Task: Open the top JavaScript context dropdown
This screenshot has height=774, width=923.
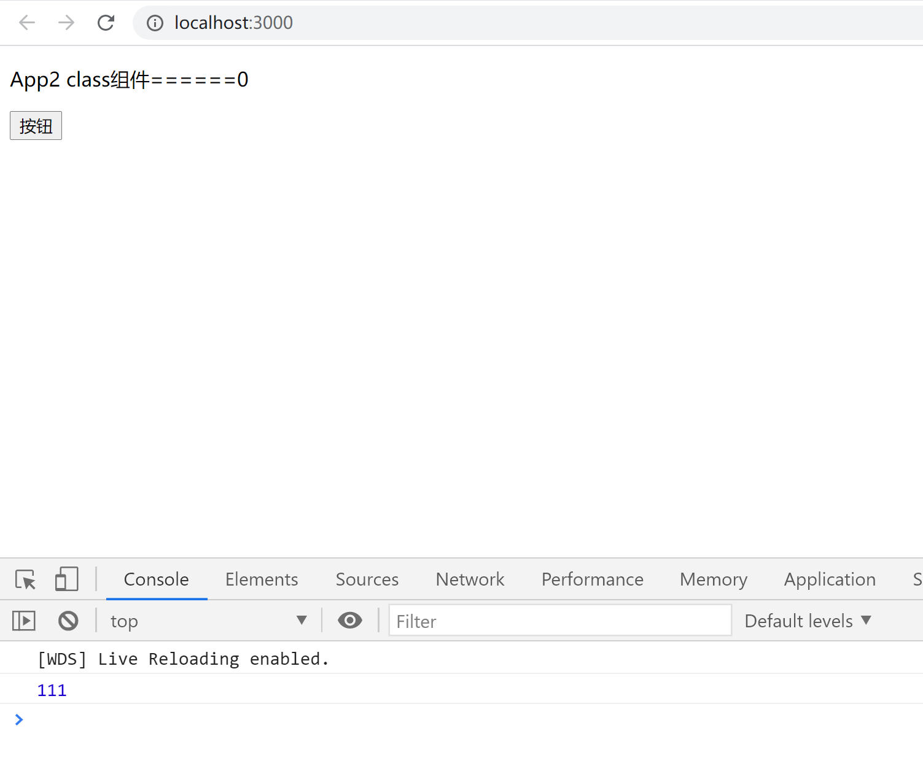Action: (x=208, y=621)
